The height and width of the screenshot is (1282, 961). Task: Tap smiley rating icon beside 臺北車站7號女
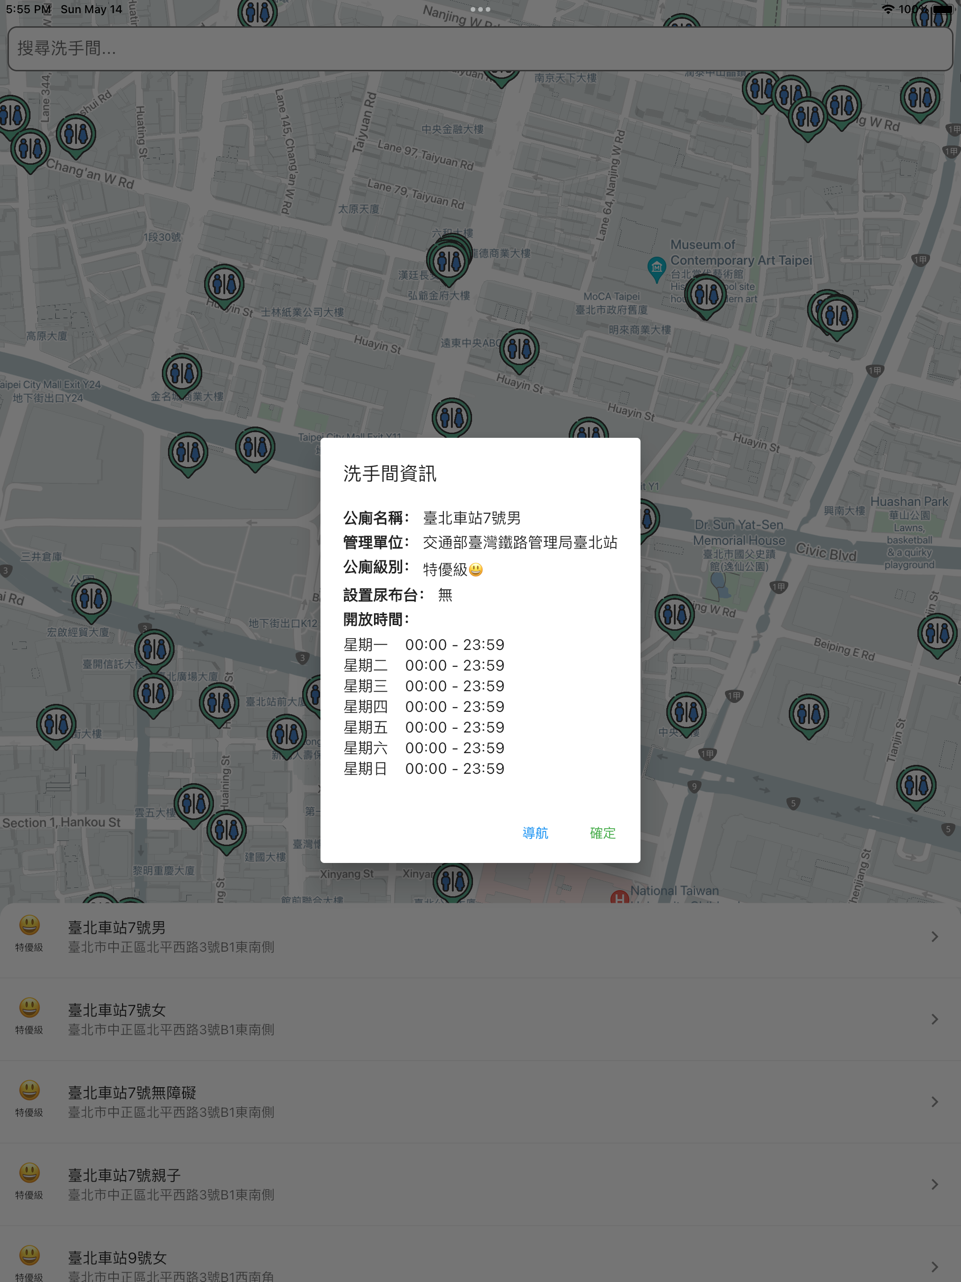[30, 1007]
